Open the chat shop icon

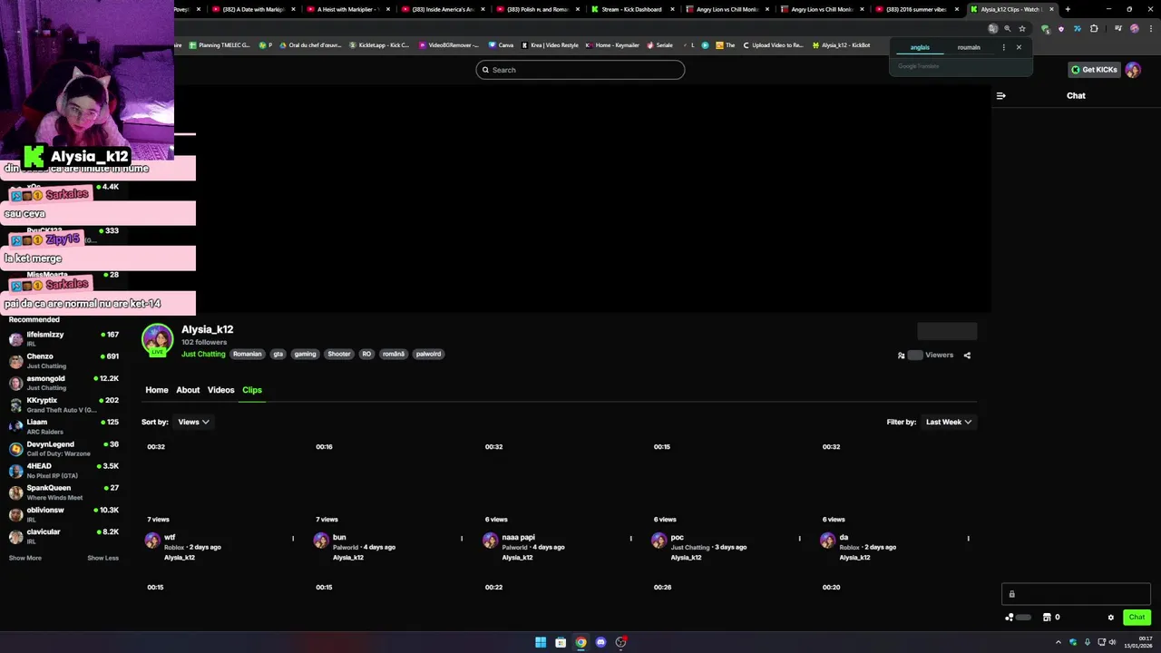click(x=1047, y=618)
